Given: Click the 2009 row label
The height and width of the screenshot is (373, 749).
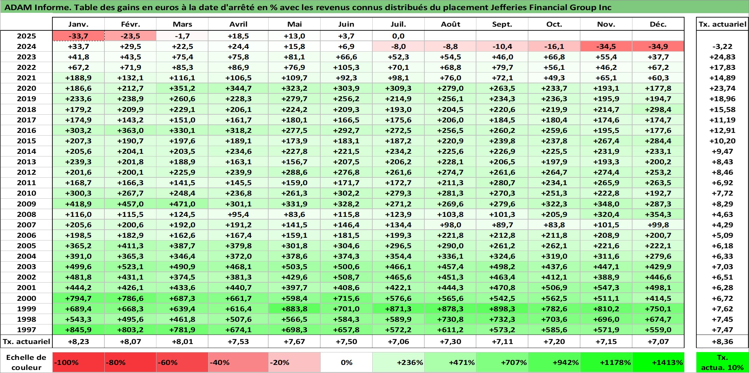Looking at the screenshot, I should (x=26, y=204).
